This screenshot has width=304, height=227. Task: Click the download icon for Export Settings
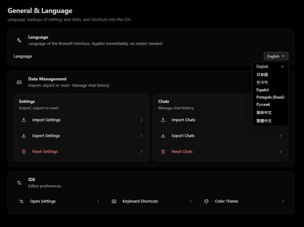click(24, 136)
